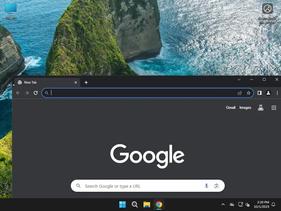Open Search Labs flask icon
The width and height of the screenshot is (281, 211).
[x=261, y=107]
